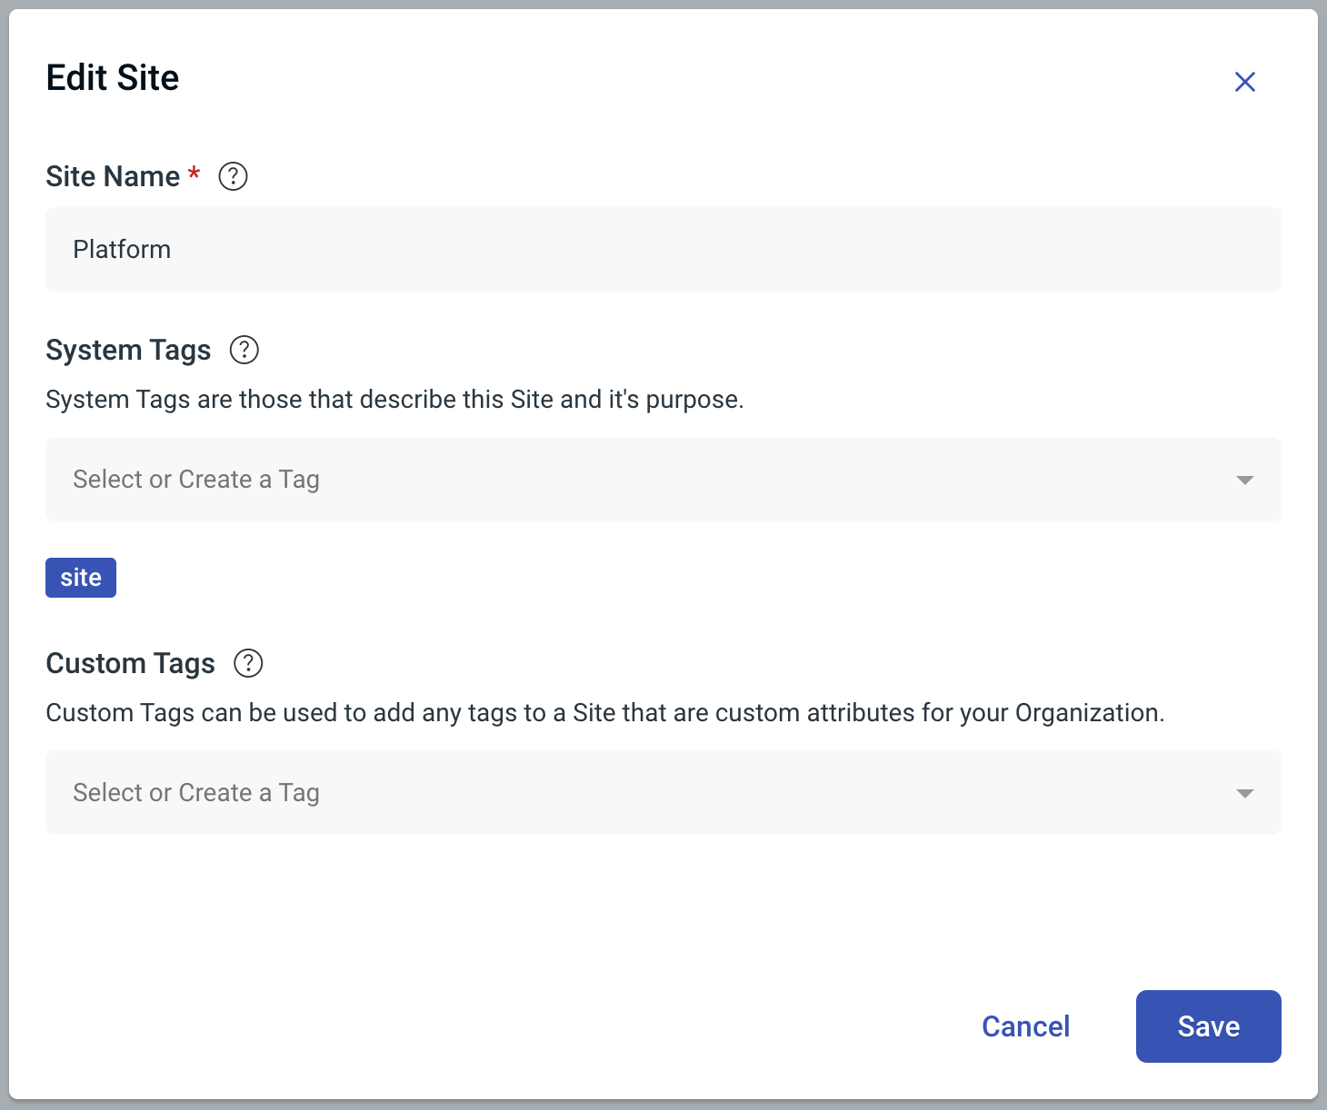Close the Edit Site dialog

tap(1244, 82)
